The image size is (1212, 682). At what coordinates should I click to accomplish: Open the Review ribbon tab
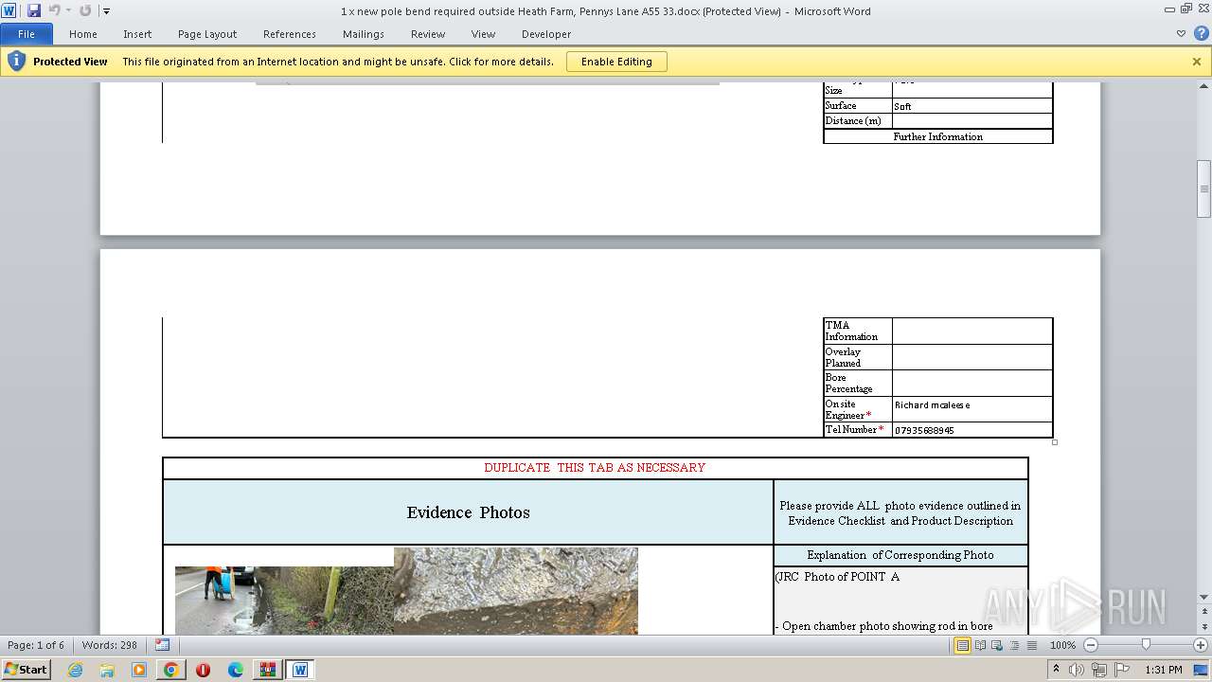(x=428, y=34)
